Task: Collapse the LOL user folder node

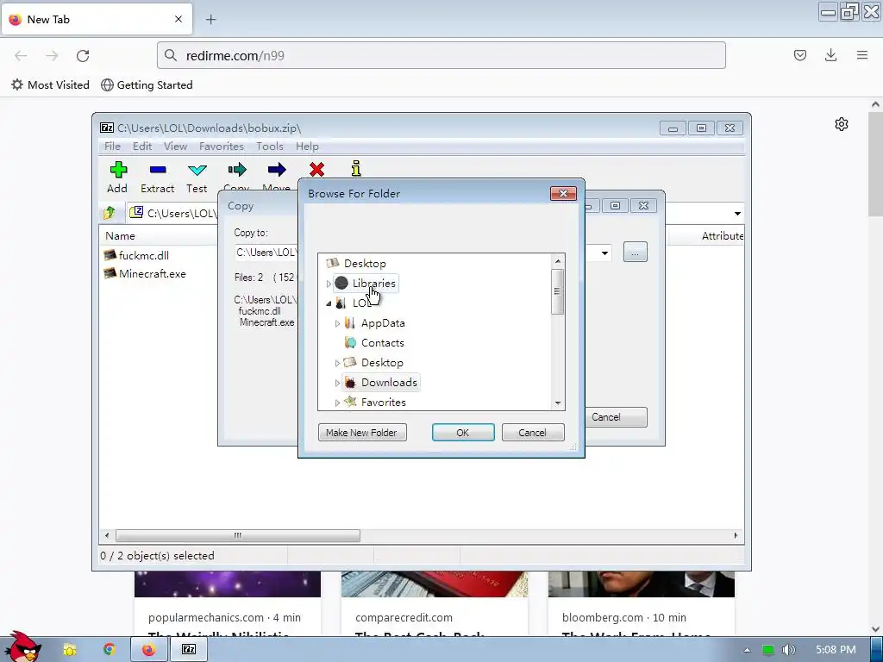Action: pos(329,303)
